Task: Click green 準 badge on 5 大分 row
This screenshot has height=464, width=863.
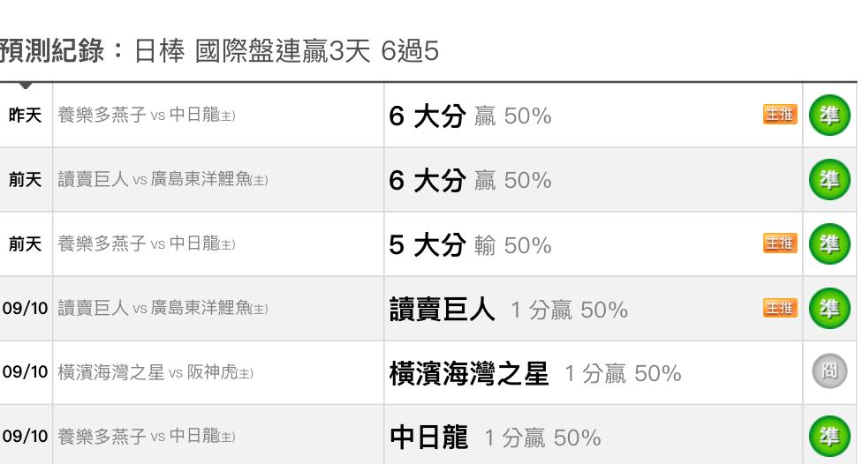Action: pos(829,244)
